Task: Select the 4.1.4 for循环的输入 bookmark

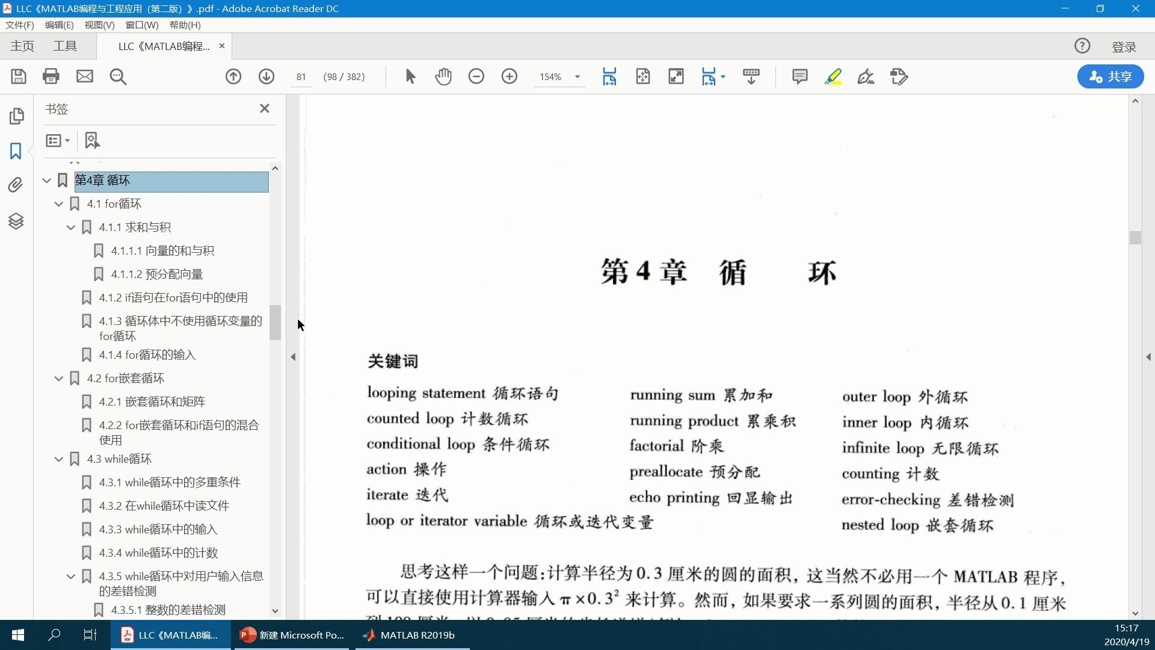Action: click(147, 355)
